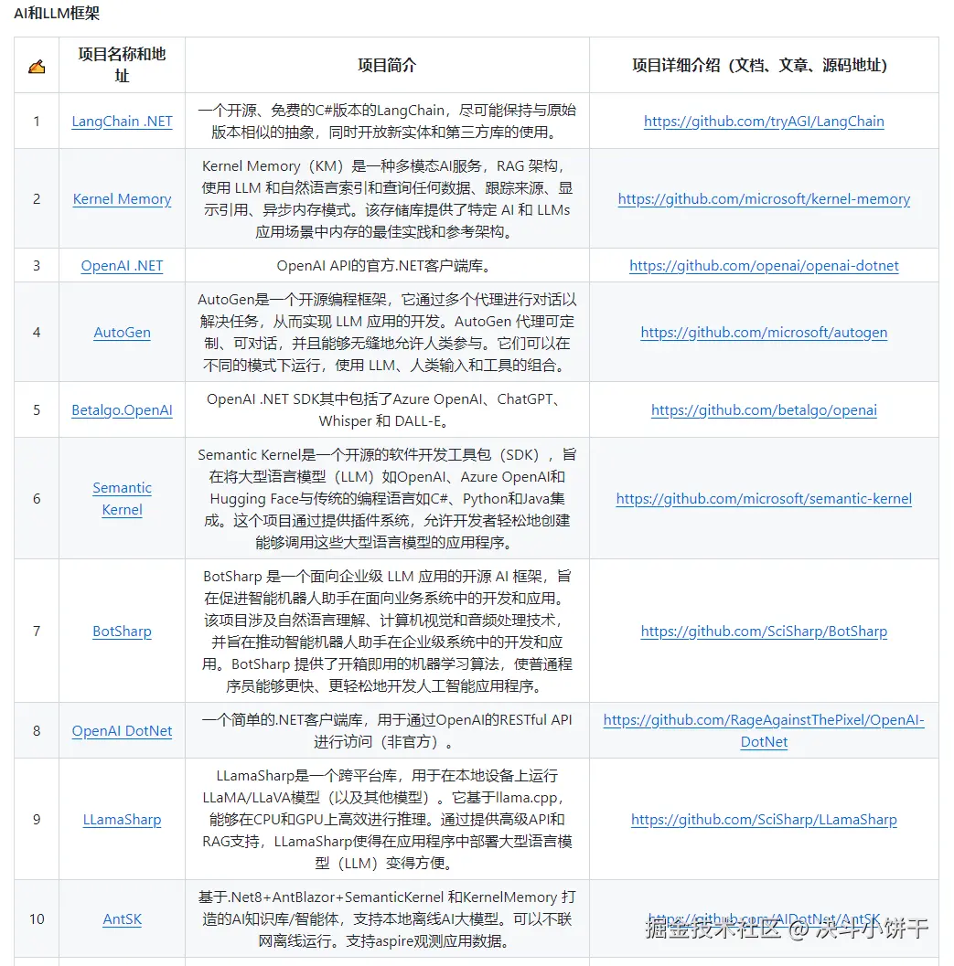Click the AutoGen description cell text
This screenshot has width=954, height=966.
pos(387,332)
